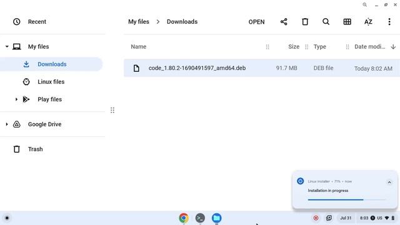Open the AZ sort options
Screen dimensions: 400x225
click(x=368, y=22)
